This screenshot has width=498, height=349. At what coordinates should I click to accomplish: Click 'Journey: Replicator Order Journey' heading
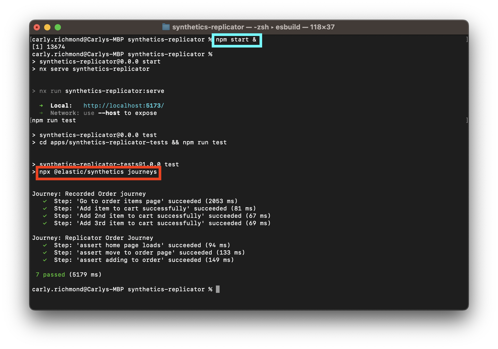[x=93, y=238]
